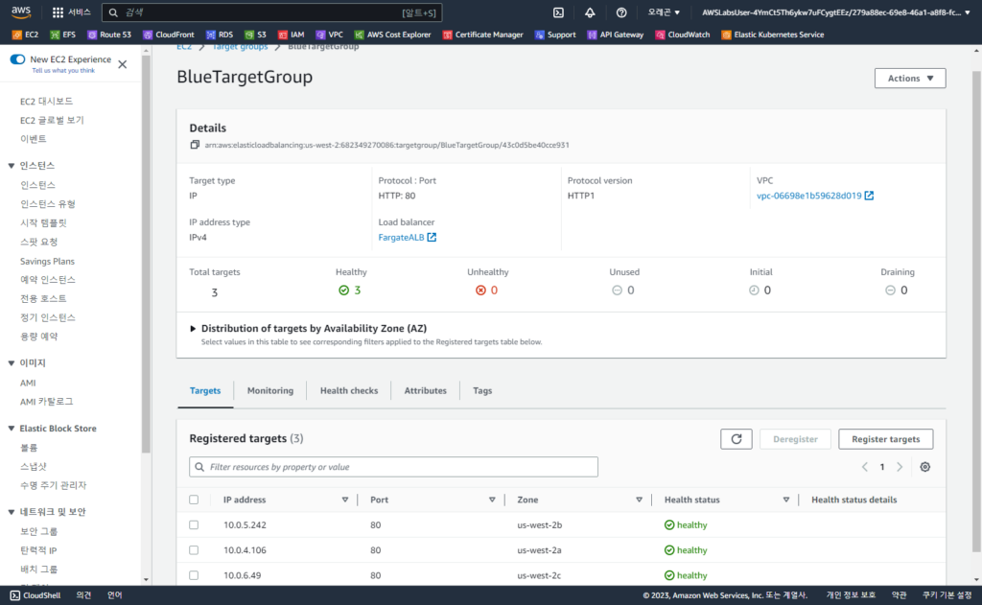
Task: Open the account user menu
Action: (836, 12)
